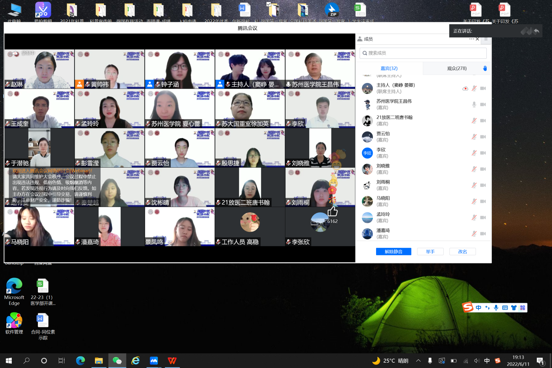Show hidden icons chevron in system tray
The image size is (552, 368).
pyautogui.click(x=418, y=361)
